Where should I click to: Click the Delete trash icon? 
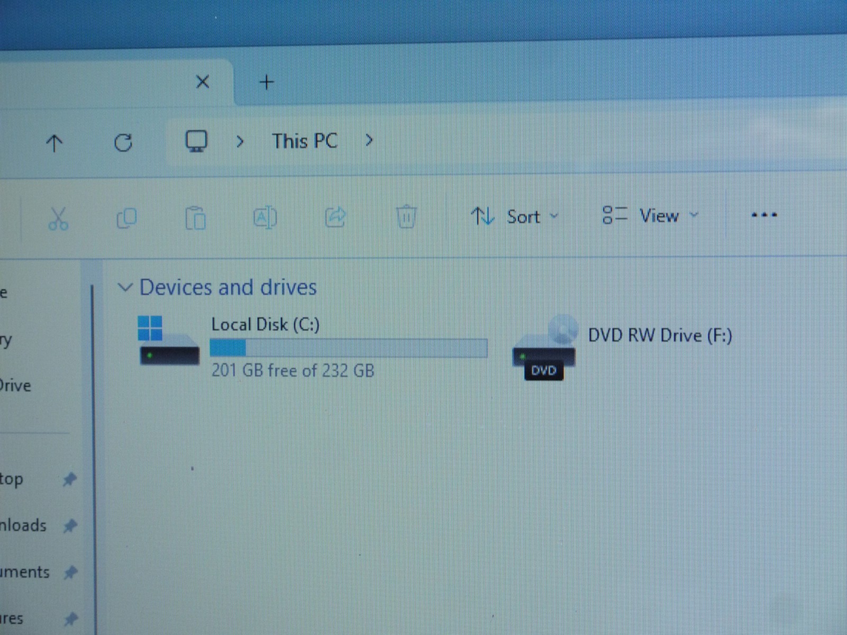(x=406, y=216)
